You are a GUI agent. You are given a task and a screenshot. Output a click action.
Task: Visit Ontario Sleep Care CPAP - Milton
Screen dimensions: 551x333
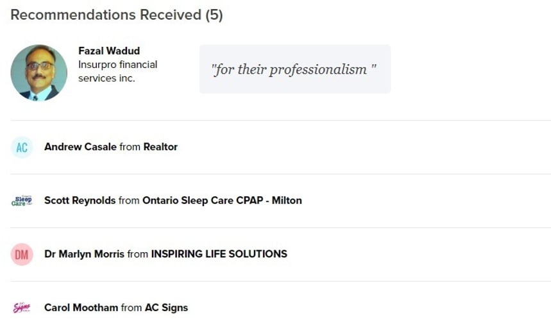[x=222, y=200]
